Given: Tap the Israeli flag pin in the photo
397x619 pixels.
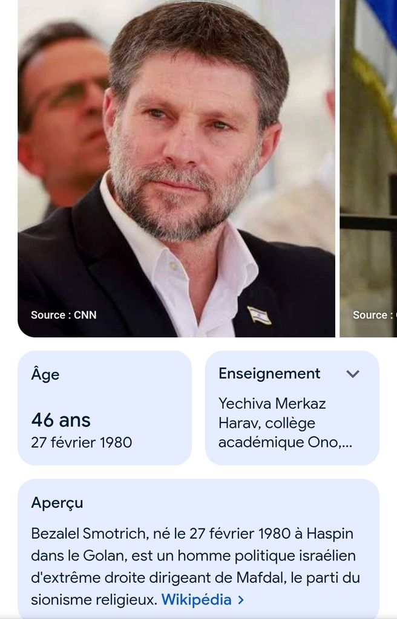Looking at the screenshot, I should click(259, 315).
